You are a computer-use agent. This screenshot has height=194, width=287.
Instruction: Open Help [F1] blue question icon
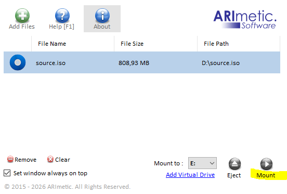point(62,16)
